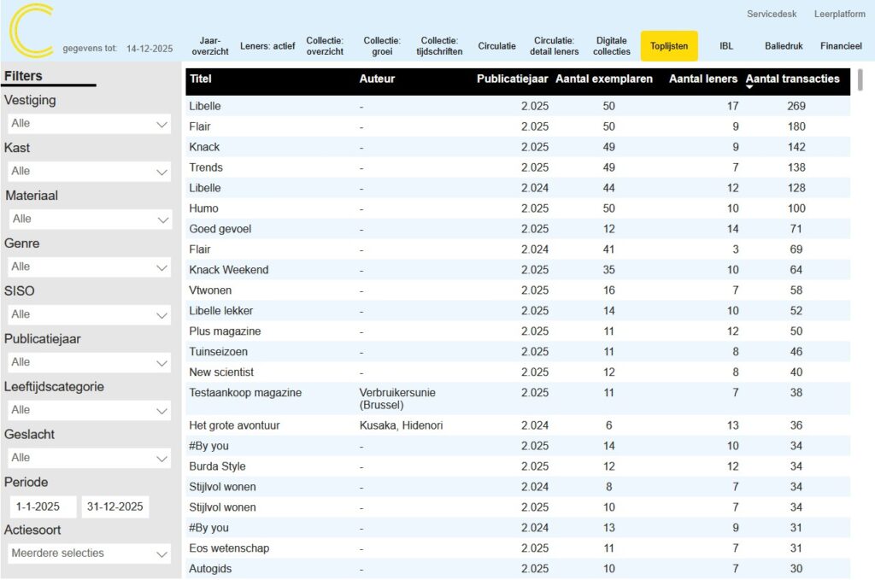Expand the Genre filter chevron
This screenshot has height=580, width=875.
pyautogui.click(x=162, y=267)
